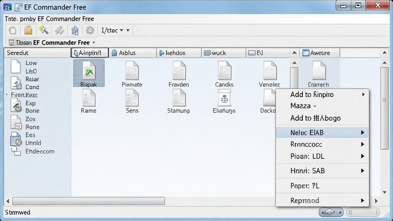The image size is (393, 221).
Task: Expand the Pioan: LDL submenu arrow
Action: (362, 157)
